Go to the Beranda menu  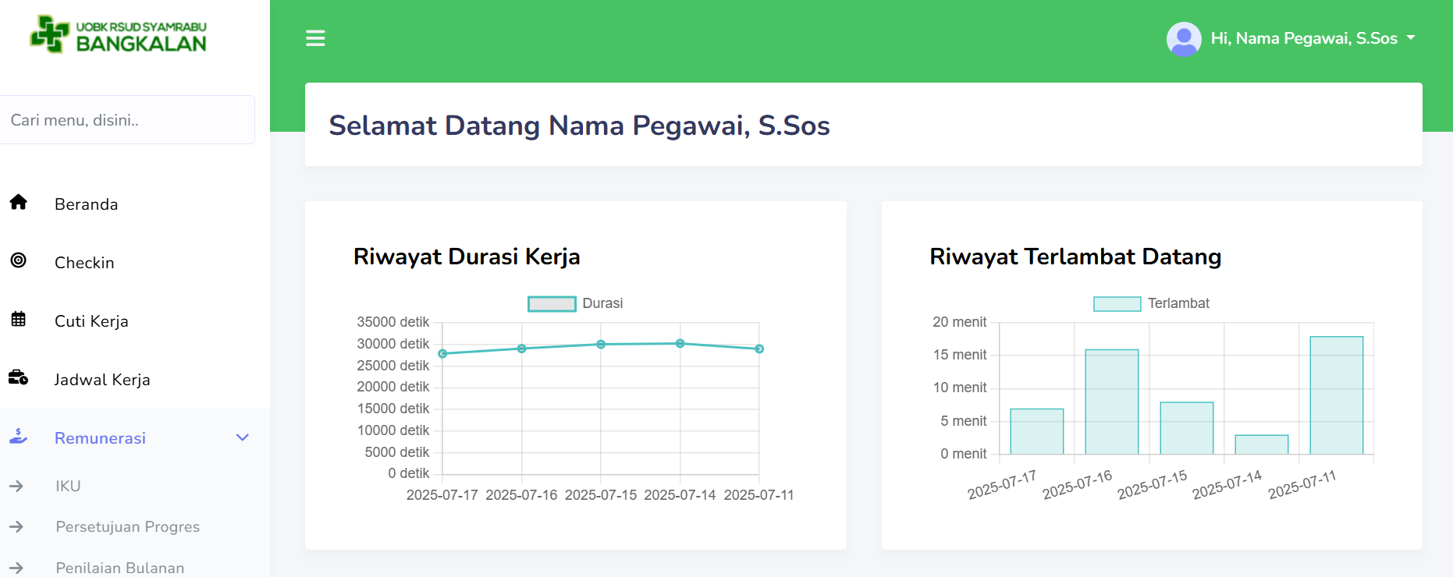point(87,204)
